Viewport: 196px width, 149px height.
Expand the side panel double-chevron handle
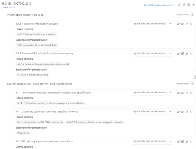coord(195,77)
